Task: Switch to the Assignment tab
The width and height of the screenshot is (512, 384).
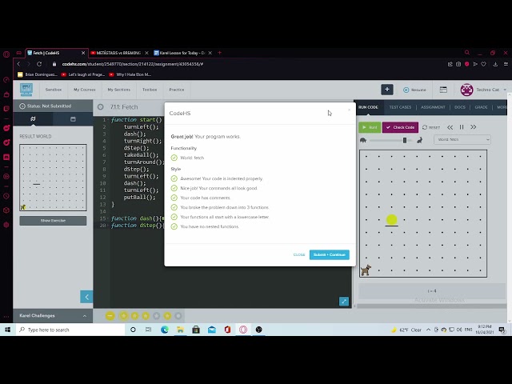Action: 433,107
